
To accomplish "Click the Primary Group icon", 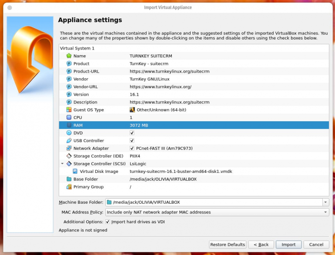I will (69, 187).
